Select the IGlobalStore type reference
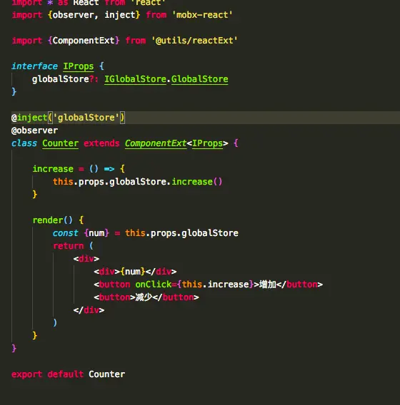This screenshot has width=400, height=405. (x=135, y=79)
